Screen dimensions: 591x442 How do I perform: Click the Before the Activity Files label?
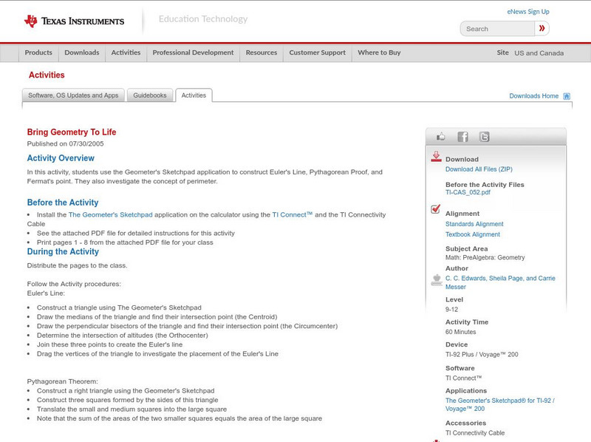pyautogui.click(x=485, y=185)
